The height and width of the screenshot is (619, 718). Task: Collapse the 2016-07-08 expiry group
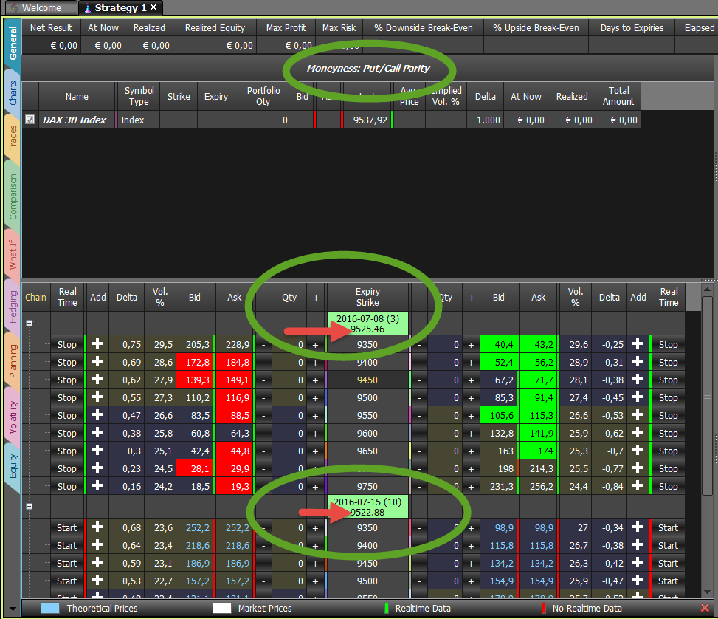(x=29, y=323)
